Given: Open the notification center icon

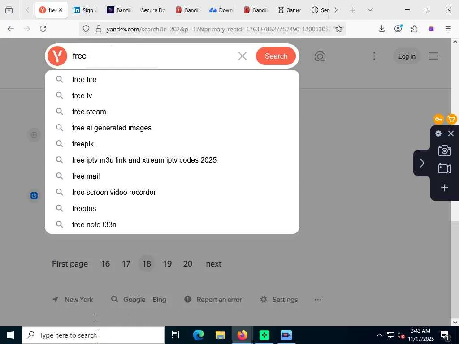Looking at the screenshot, I should point(445,335).
